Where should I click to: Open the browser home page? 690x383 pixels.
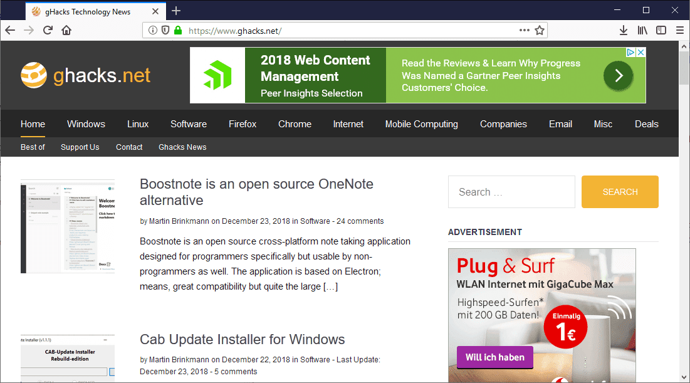tap(66, 30)
